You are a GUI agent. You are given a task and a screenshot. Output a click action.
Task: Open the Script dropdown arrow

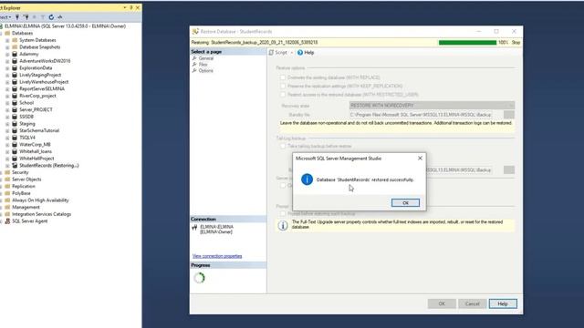pyautogui.click(x=292, y=53)
